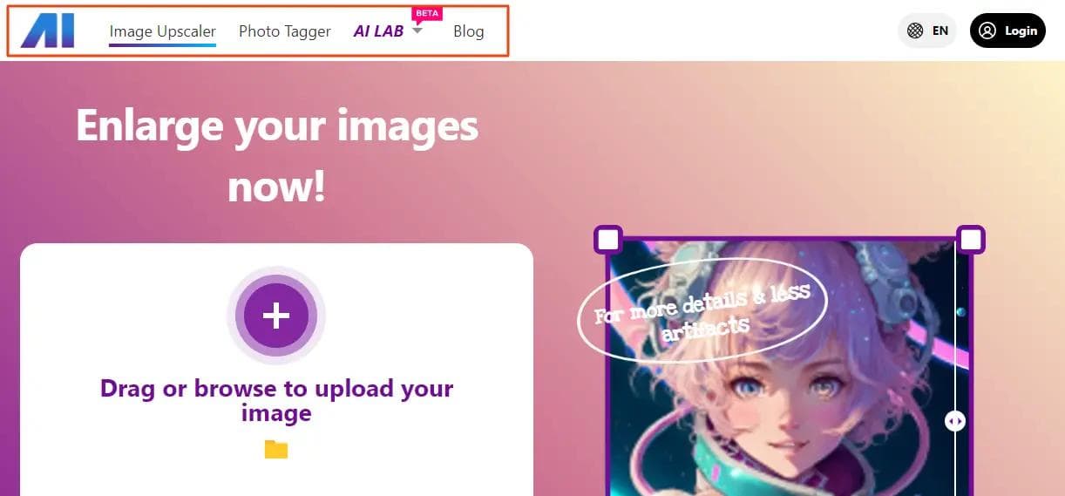This screenshot has width=1065, height=496.
Task: Open the EN language selector
Action: pyautogui.click(x=927, y=31)
